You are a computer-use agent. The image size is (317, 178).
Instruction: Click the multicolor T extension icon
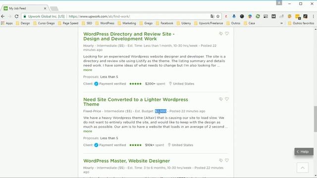point(250,16)
